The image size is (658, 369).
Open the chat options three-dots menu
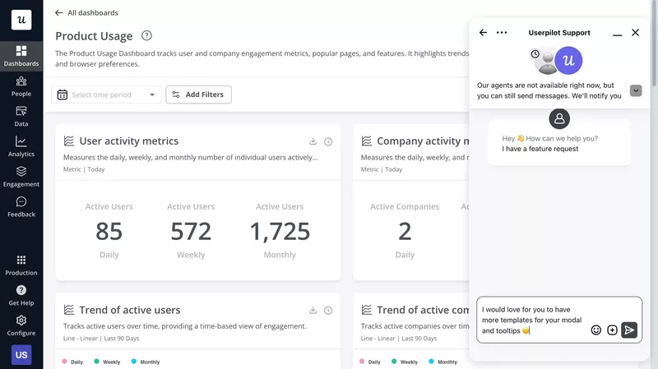tap(502, 33)
